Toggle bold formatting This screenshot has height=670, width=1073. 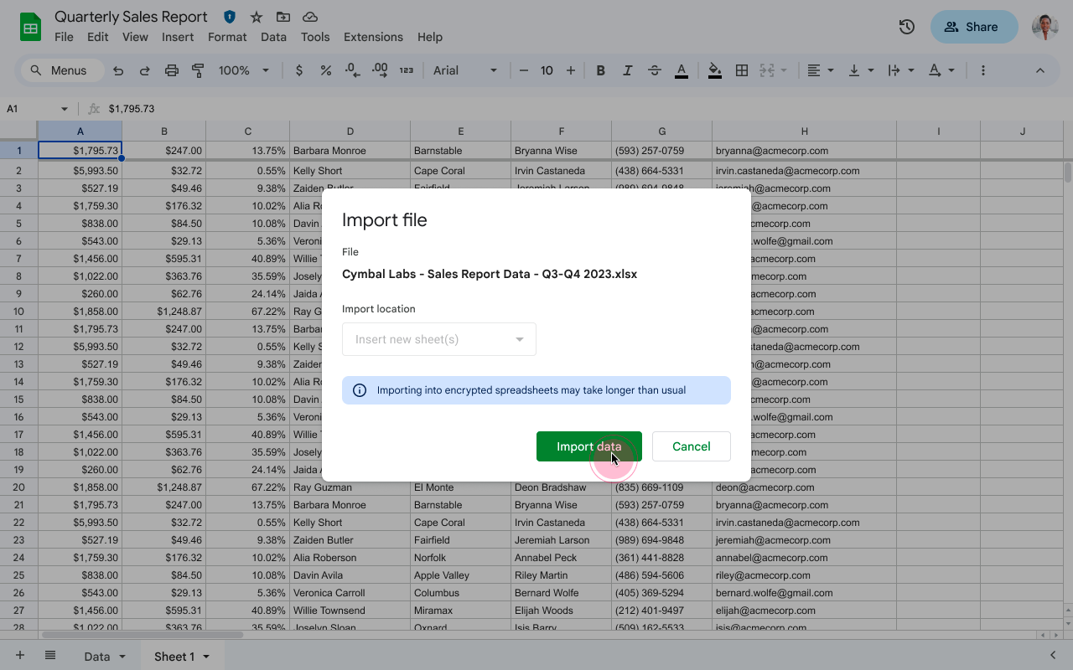(600, 70)
